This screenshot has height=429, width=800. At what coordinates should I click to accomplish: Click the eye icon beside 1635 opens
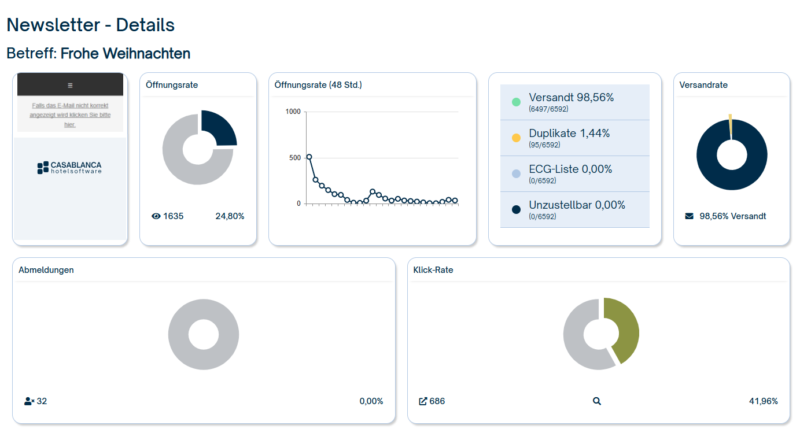coord(156,216)
